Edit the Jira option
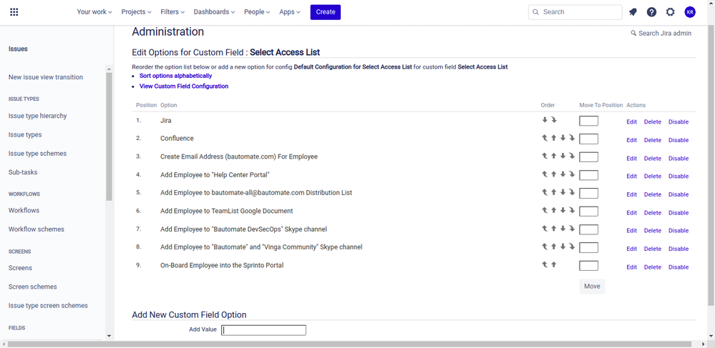 tap(631, 122)
